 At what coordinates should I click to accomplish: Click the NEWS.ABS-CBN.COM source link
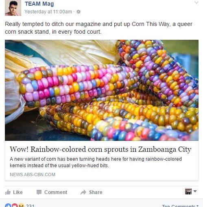click(33, 175)
